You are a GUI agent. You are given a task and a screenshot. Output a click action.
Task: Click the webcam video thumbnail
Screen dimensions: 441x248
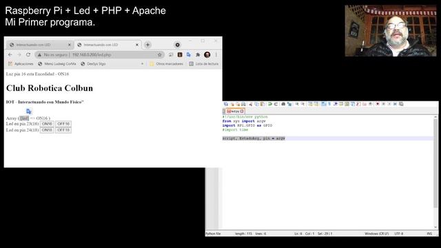[391, 30]
